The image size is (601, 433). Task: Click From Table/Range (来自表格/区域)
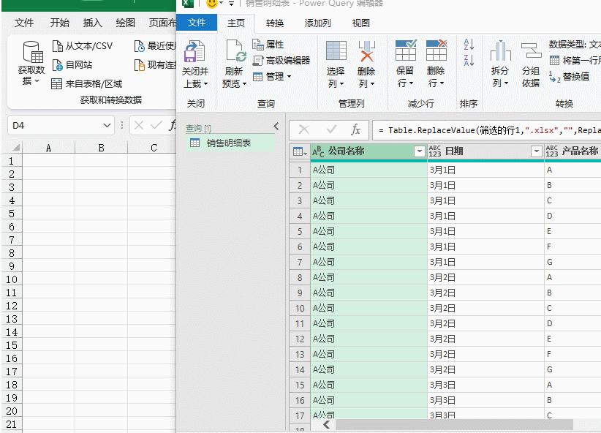86,83
